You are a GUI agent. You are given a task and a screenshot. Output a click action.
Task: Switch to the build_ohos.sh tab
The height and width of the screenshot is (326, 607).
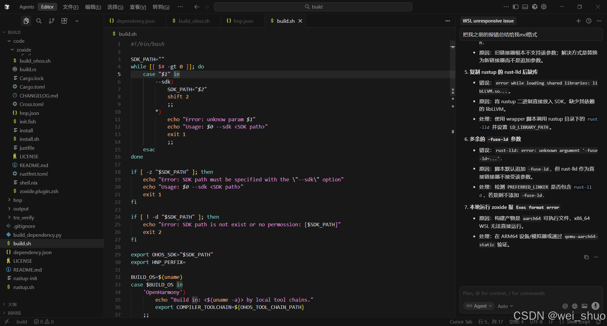[x=193, y=21]
